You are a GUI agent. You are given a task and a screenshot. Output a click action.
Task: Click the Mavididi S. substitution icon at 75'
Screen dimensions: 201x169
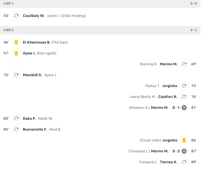(16, 75)
